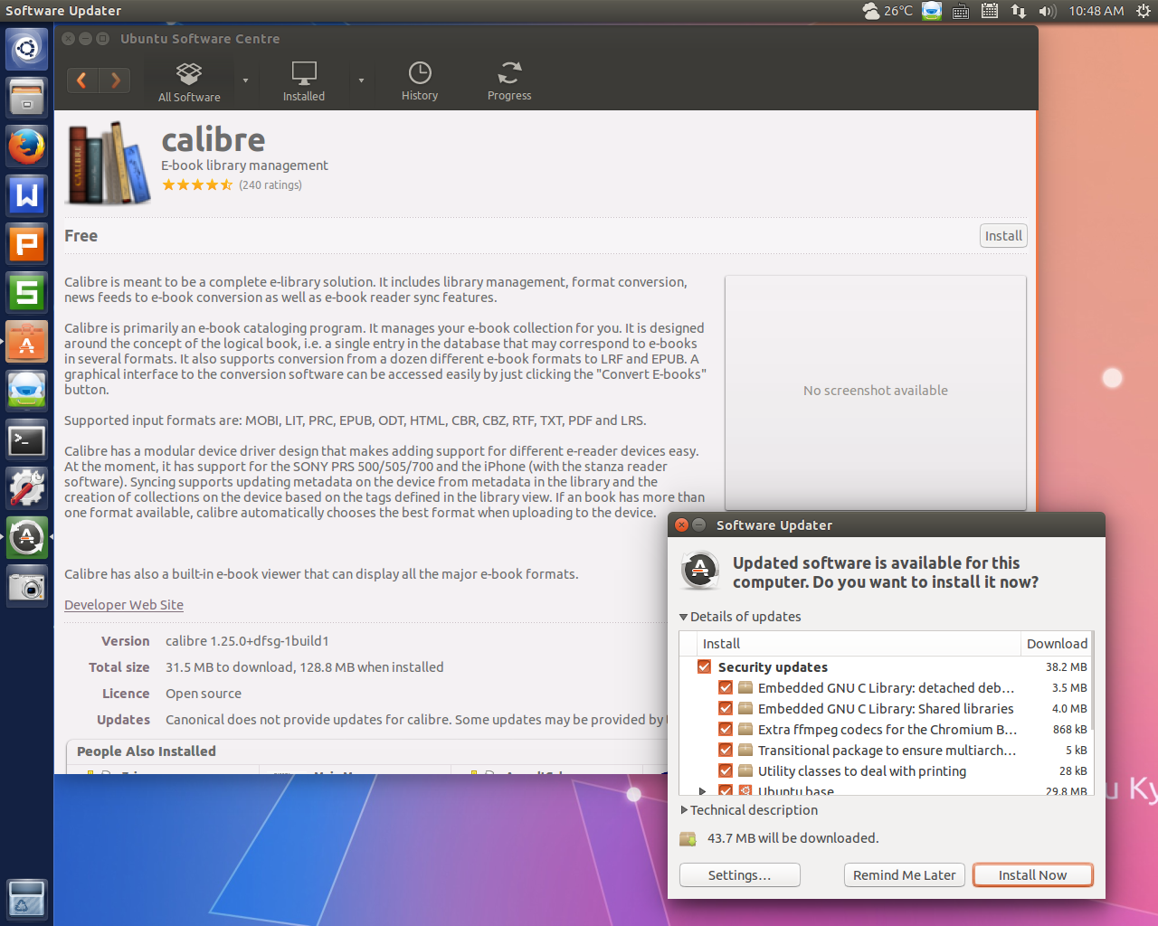Uncheck Embedded GNU C Library detached debug update

tap(726, 687)
